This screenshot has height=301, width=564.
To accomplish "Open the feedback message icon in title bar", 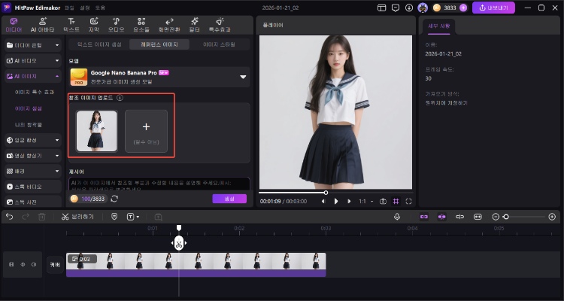I will coord(396,8).
